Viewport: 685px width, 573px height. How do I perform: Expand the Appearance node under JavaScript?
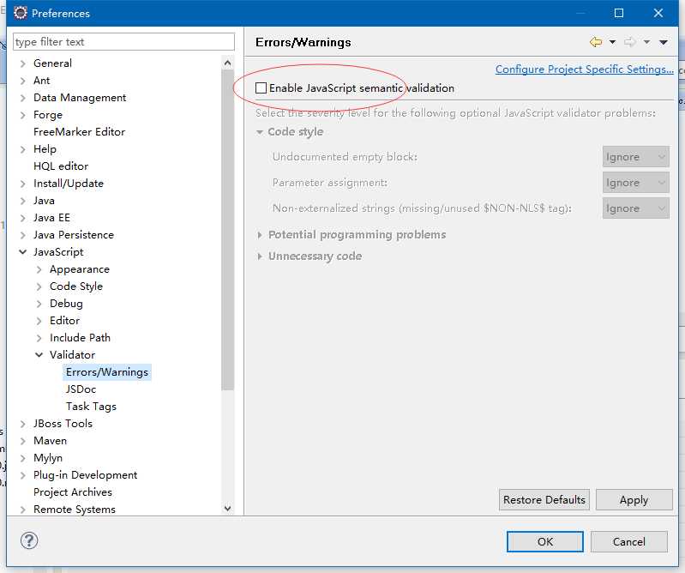[x=39, y=269]
